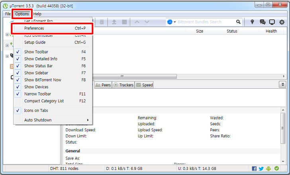Click the Facebook icon in status bar
290x175 pixels.
pos(254,169)
